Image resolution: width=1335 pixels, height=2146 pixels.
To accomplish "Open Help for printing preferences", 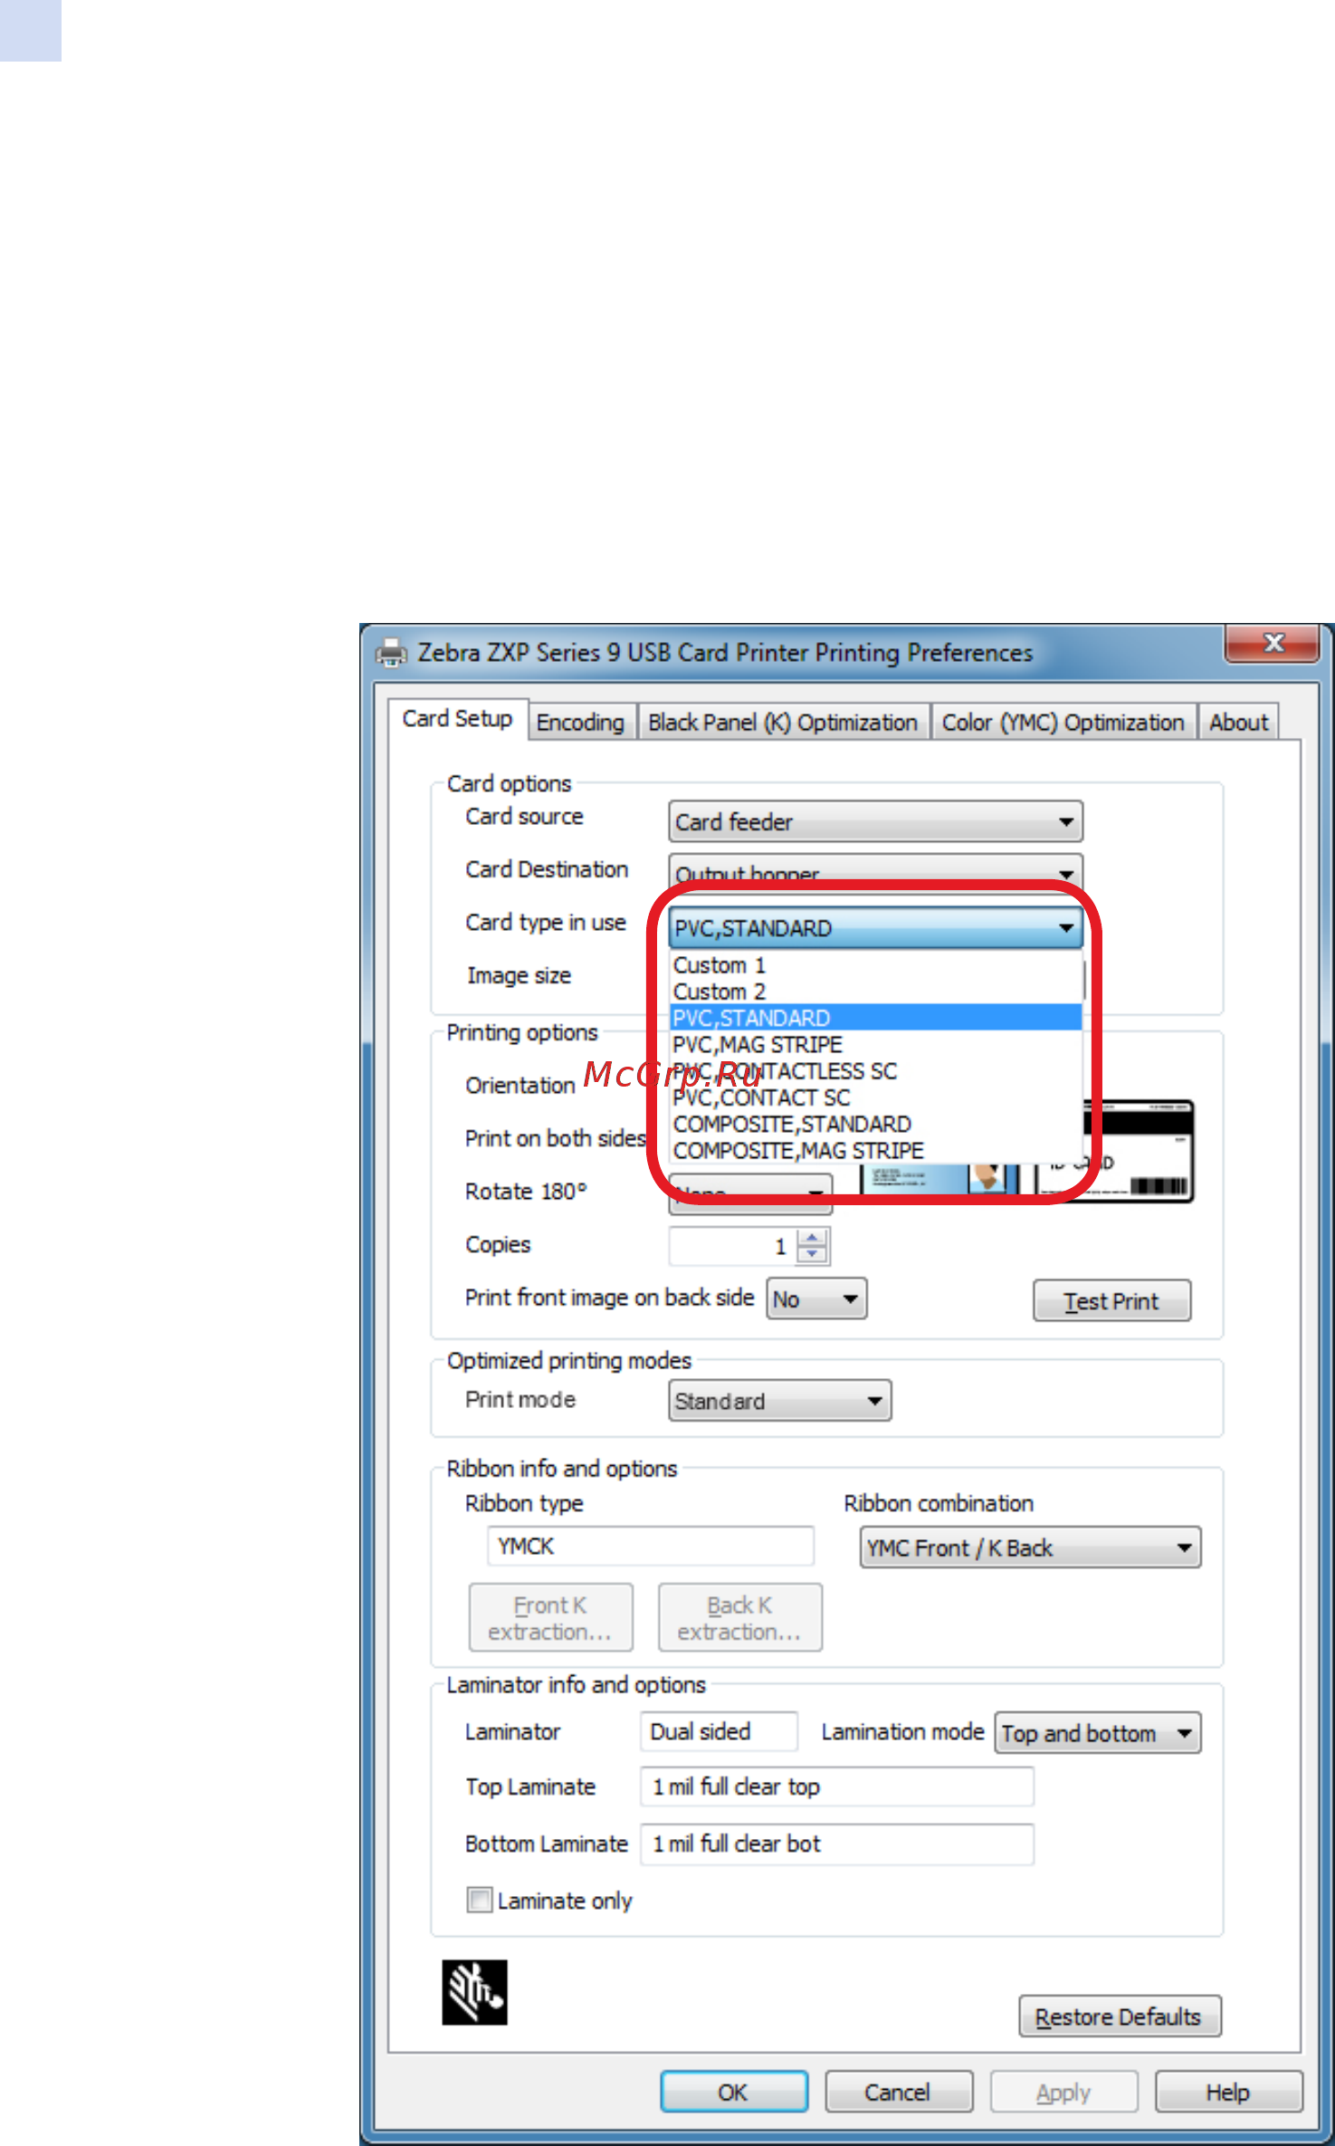I will (1228, 2092).
